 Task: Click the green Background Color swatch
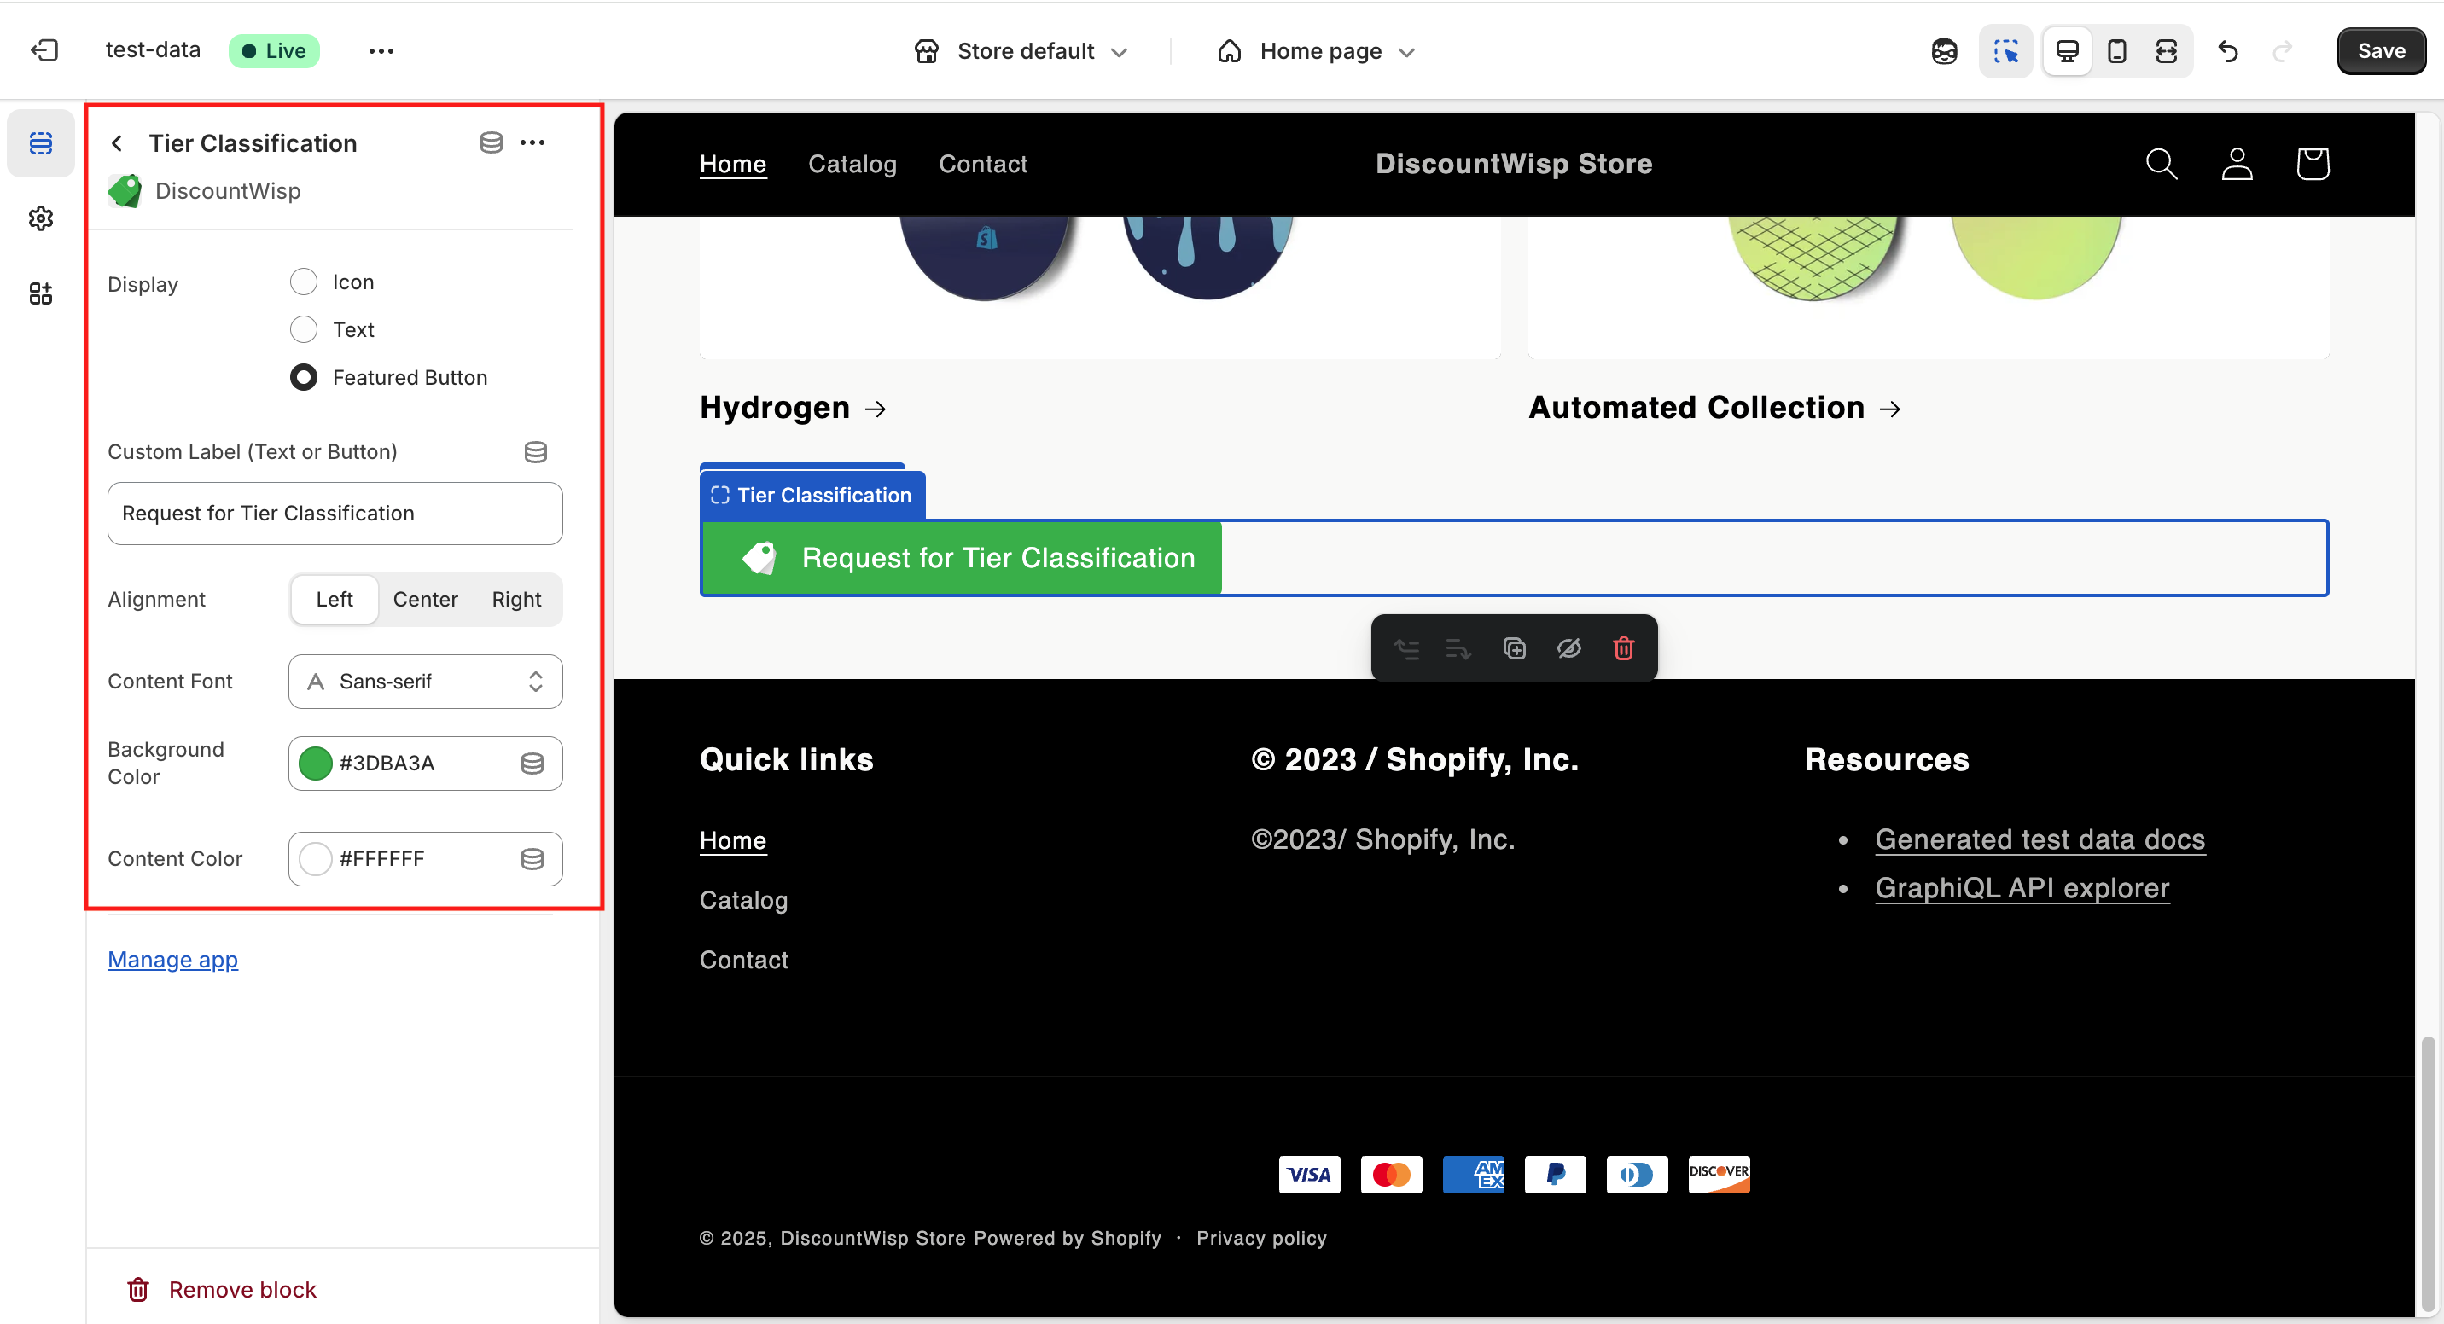pyautogui.click(x=315, y=763)
